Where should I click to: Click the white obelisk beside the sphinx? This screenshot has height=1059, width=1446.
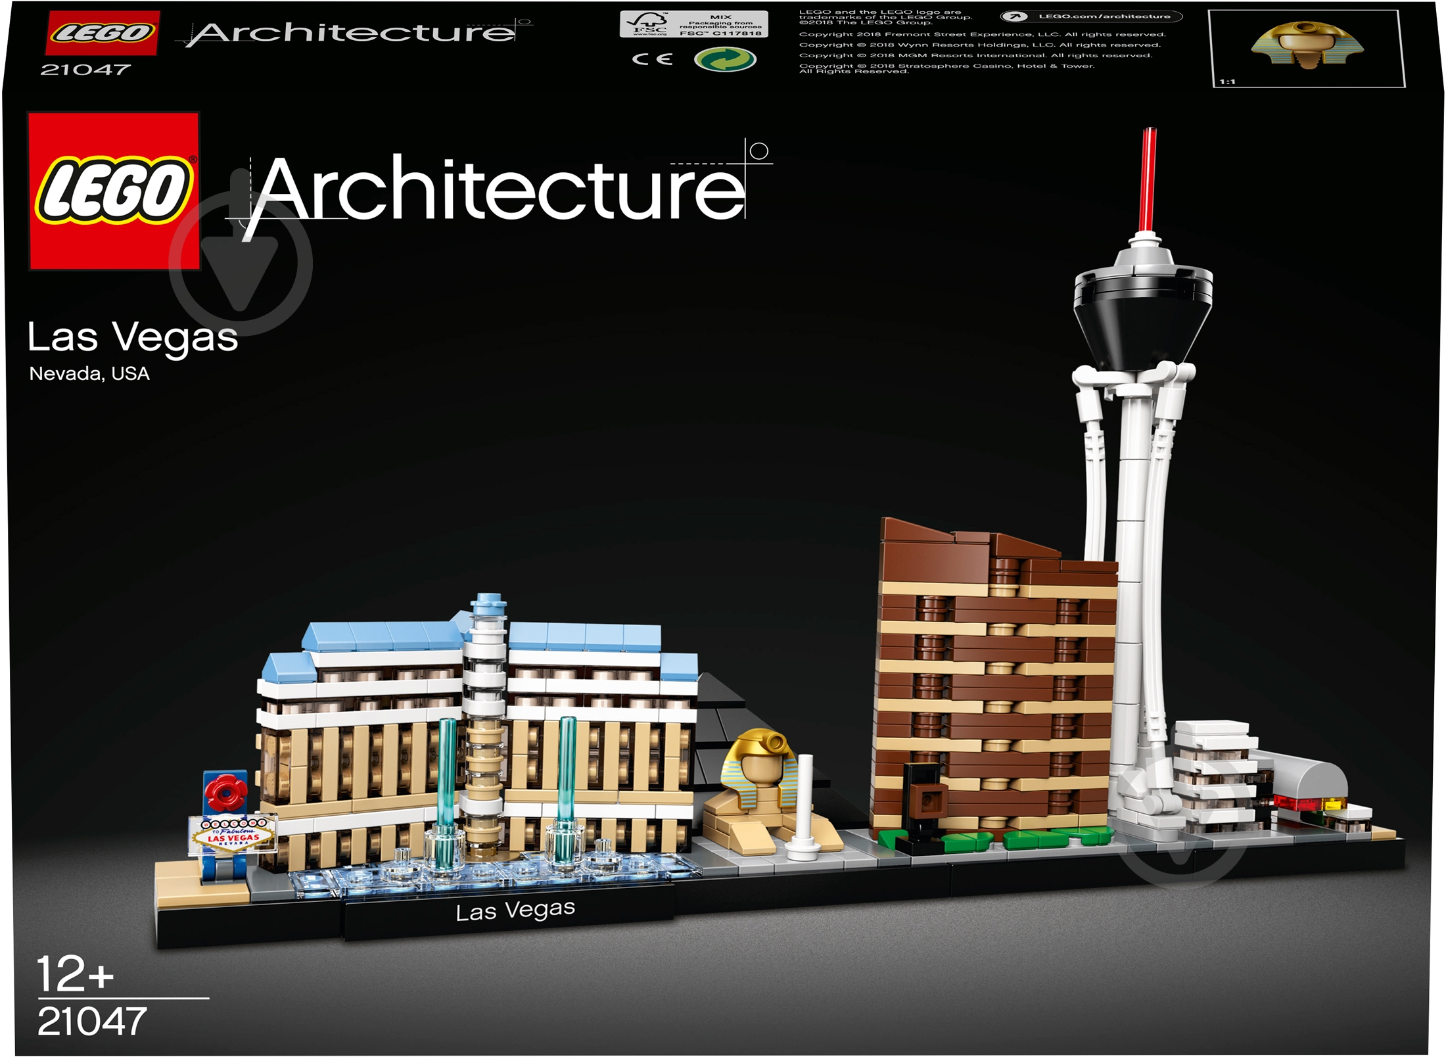click(x=805, y=807)
